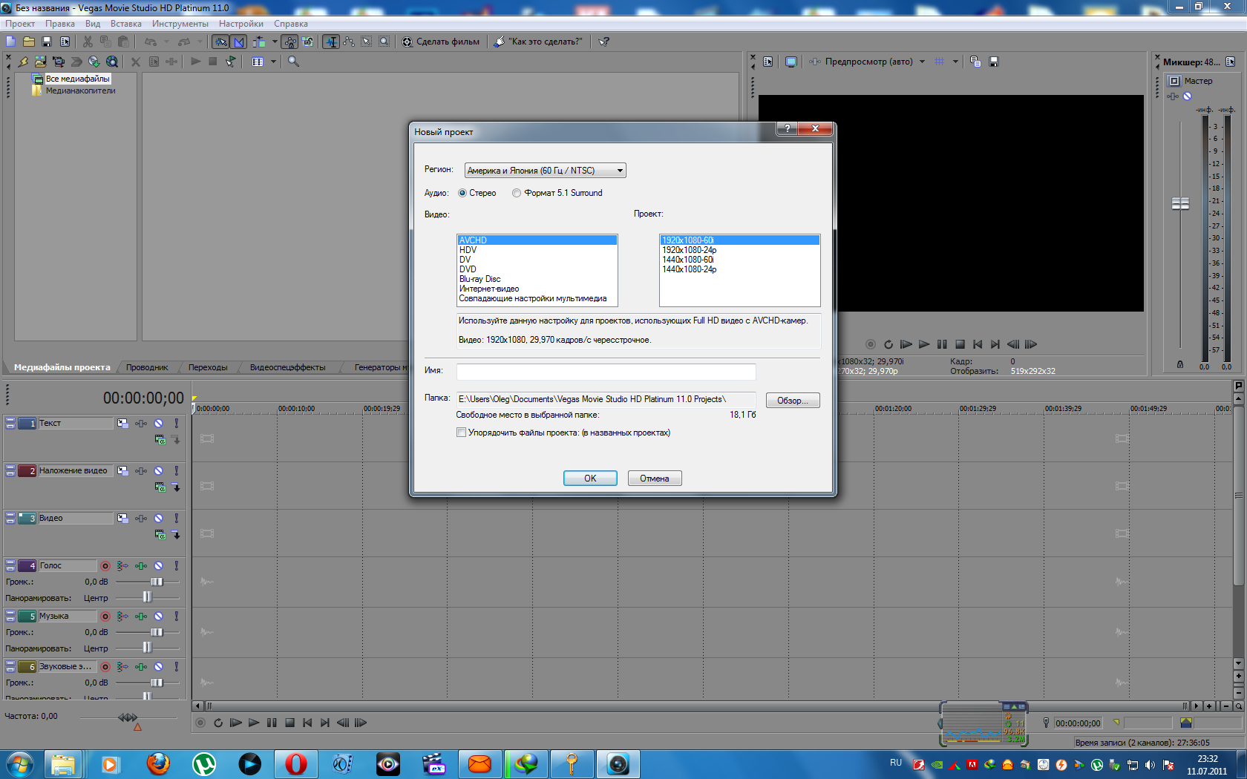Open the Справка menu
1247x779 pixels.
[291, 24]
